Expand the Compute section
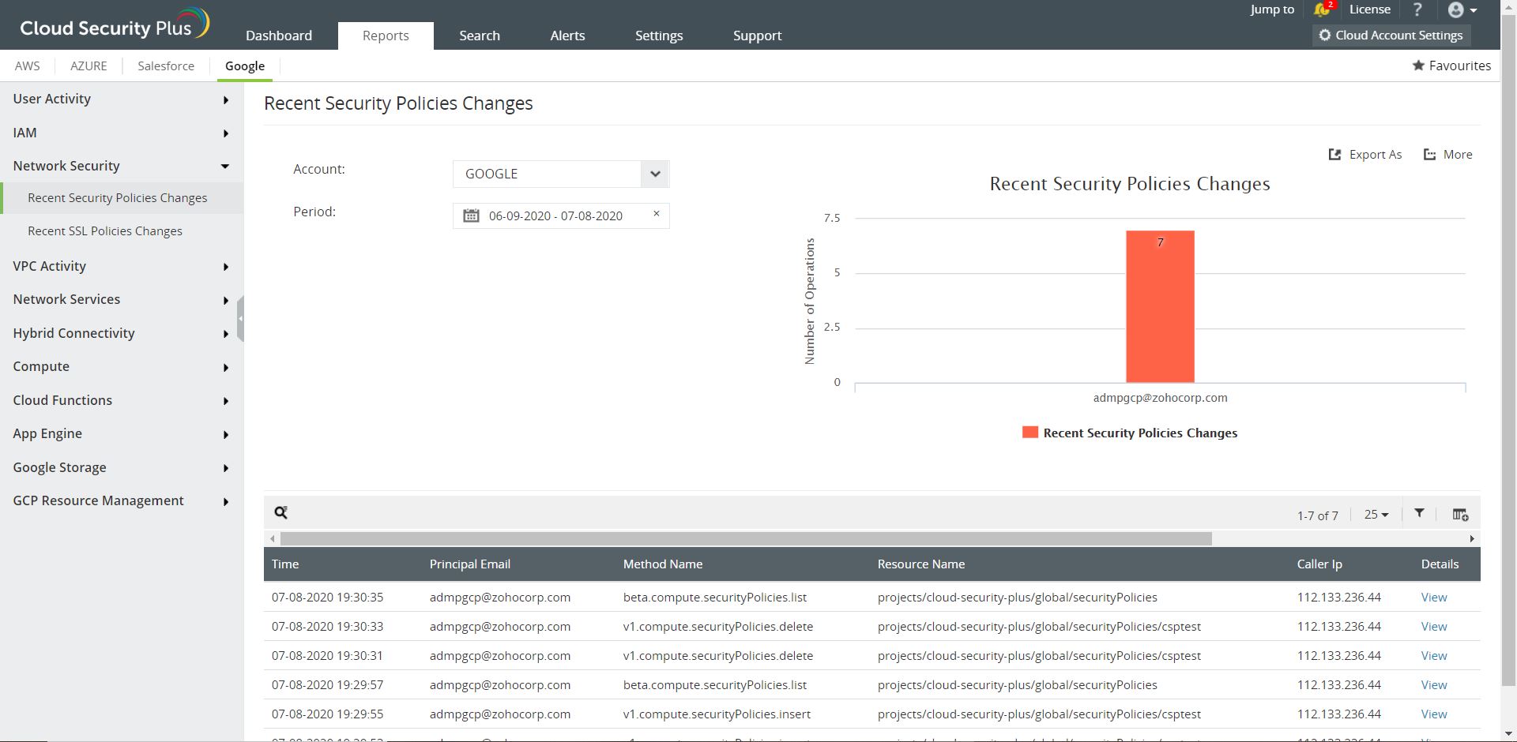Image resolution: width=1517 pixels, height=742 pixels. (x=122, y=366)
